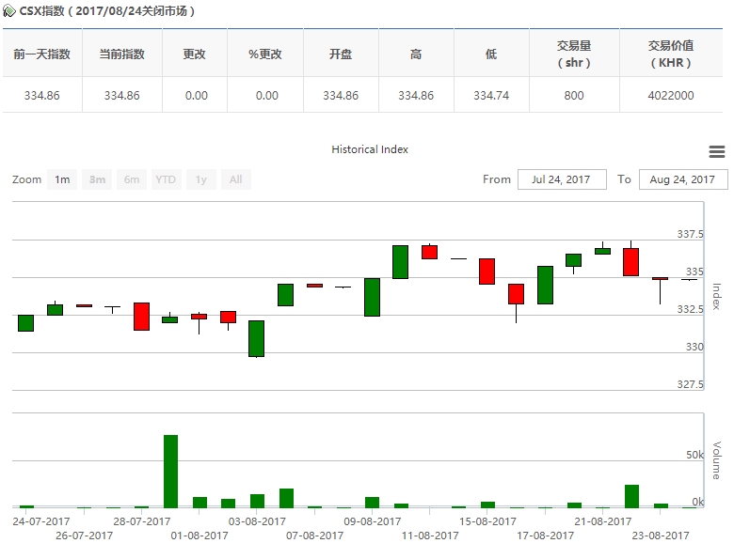Click the 更改 column header
The width and height of the screenshot is (734, 559).
coord(194,54)
